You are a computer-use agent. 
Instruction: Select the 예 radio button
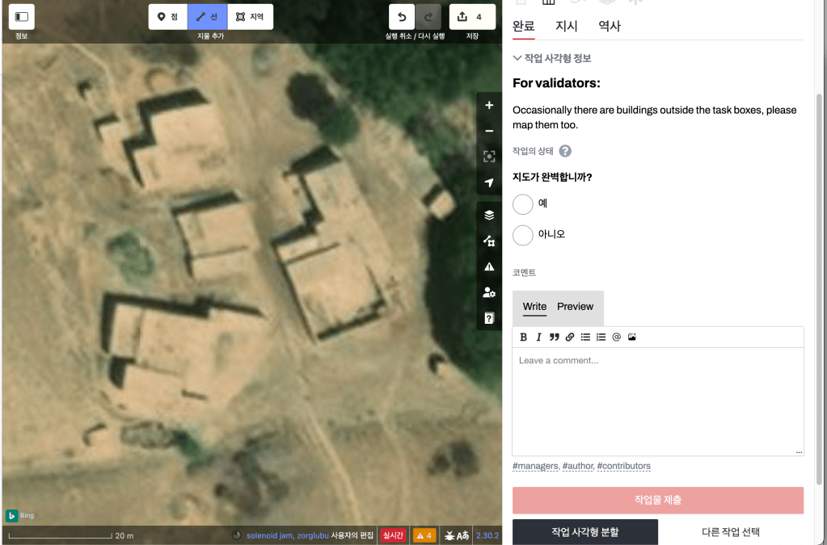point(523,203)
